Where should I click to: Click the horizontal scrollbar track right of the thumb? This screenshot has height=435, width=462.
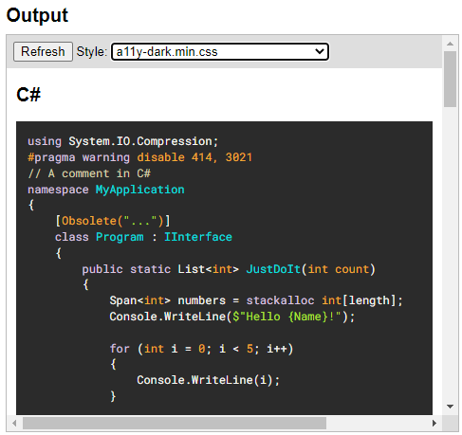377,423
